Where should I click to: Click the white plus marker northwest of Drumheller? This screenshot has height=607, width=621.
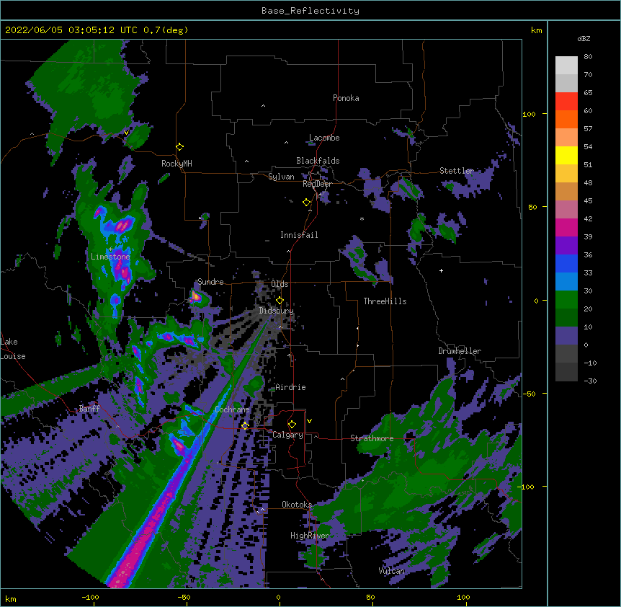(x=441, y=270)
